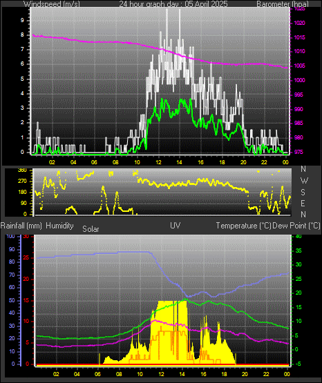Click the Barometer (hpa) axis title
Screen dimensions: 322x383
point(283,3)
